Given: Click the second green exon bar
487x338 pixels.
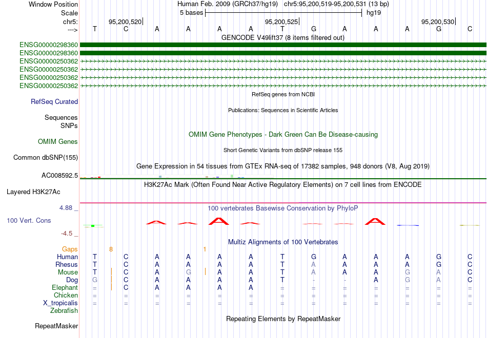Looking at the screenshot, I should pyautogui.click(x=283, y=53).
